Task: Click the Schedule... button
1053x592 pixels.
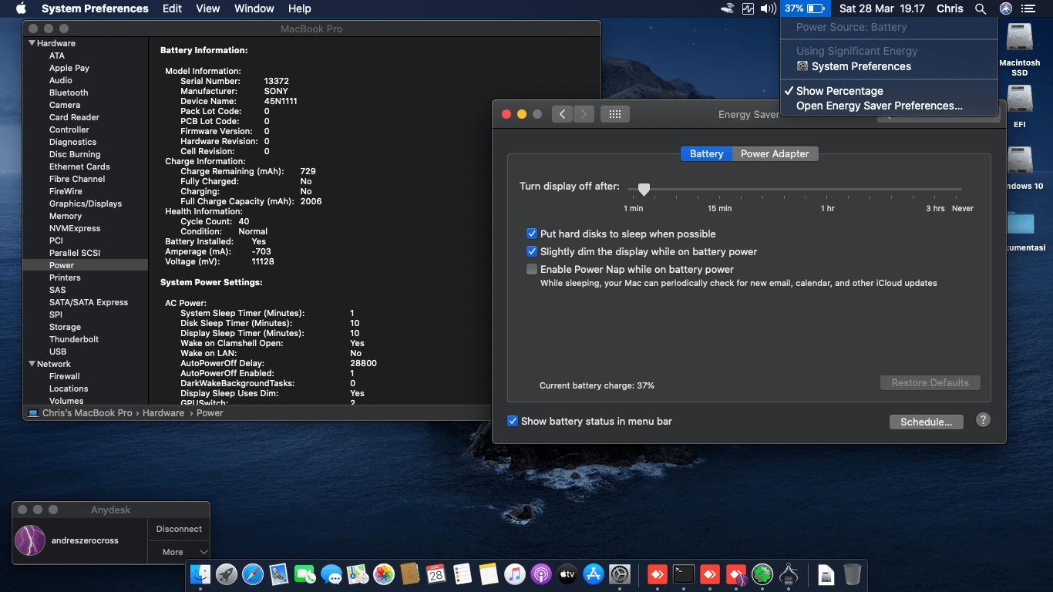Action: pyautogui.click(x=926, y=422)
